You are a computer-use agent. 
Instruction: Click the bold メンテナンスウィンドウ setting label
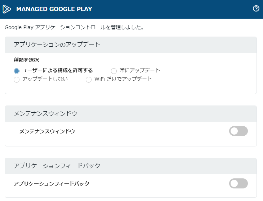[47, 131]
